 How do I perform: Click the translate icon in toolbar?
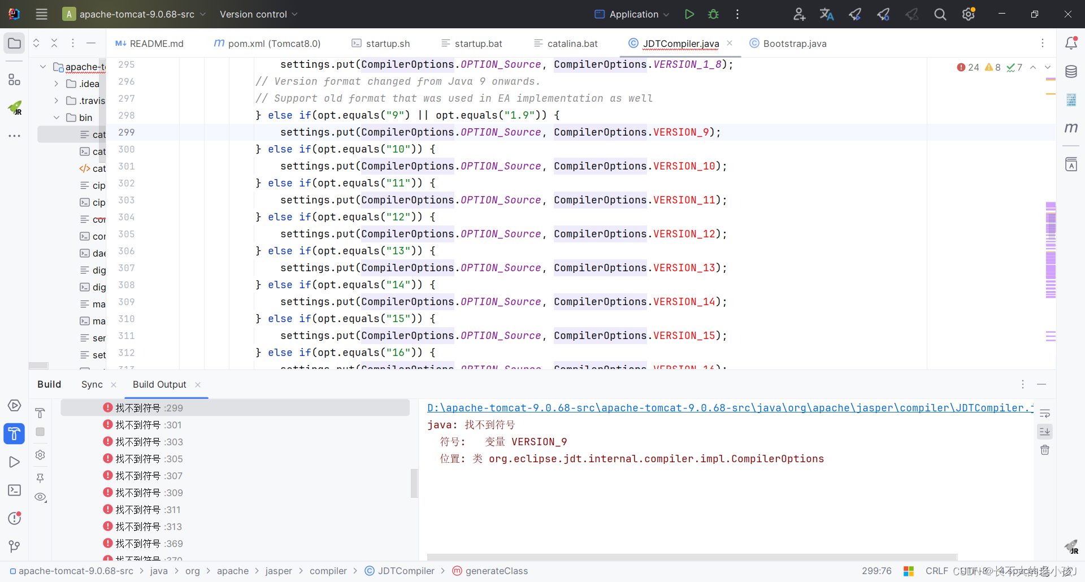pos(827,14)
